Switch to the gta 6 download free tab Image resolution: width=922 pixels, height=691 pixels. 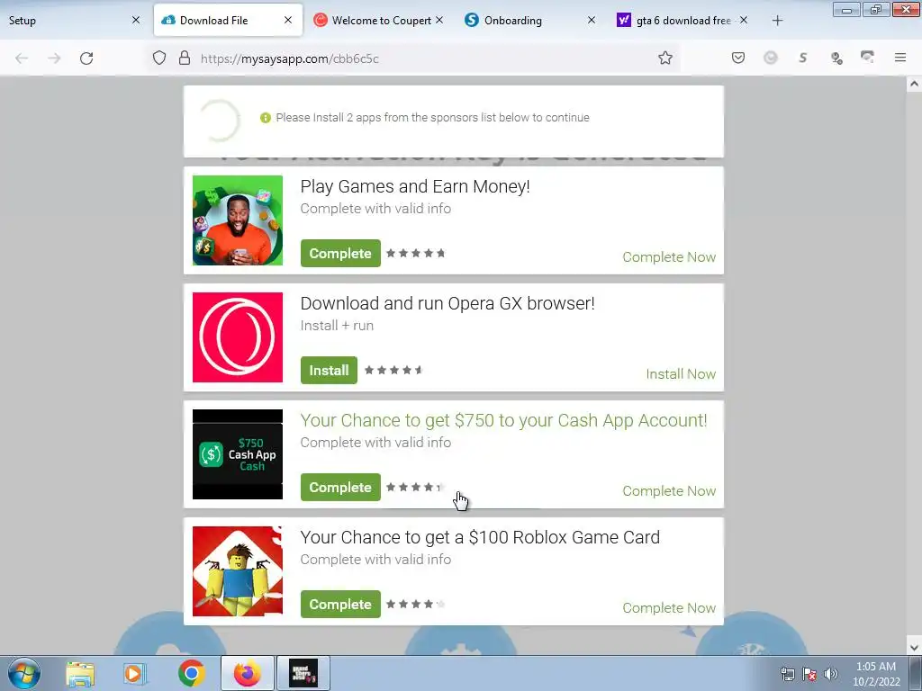(x=682, y=21)
